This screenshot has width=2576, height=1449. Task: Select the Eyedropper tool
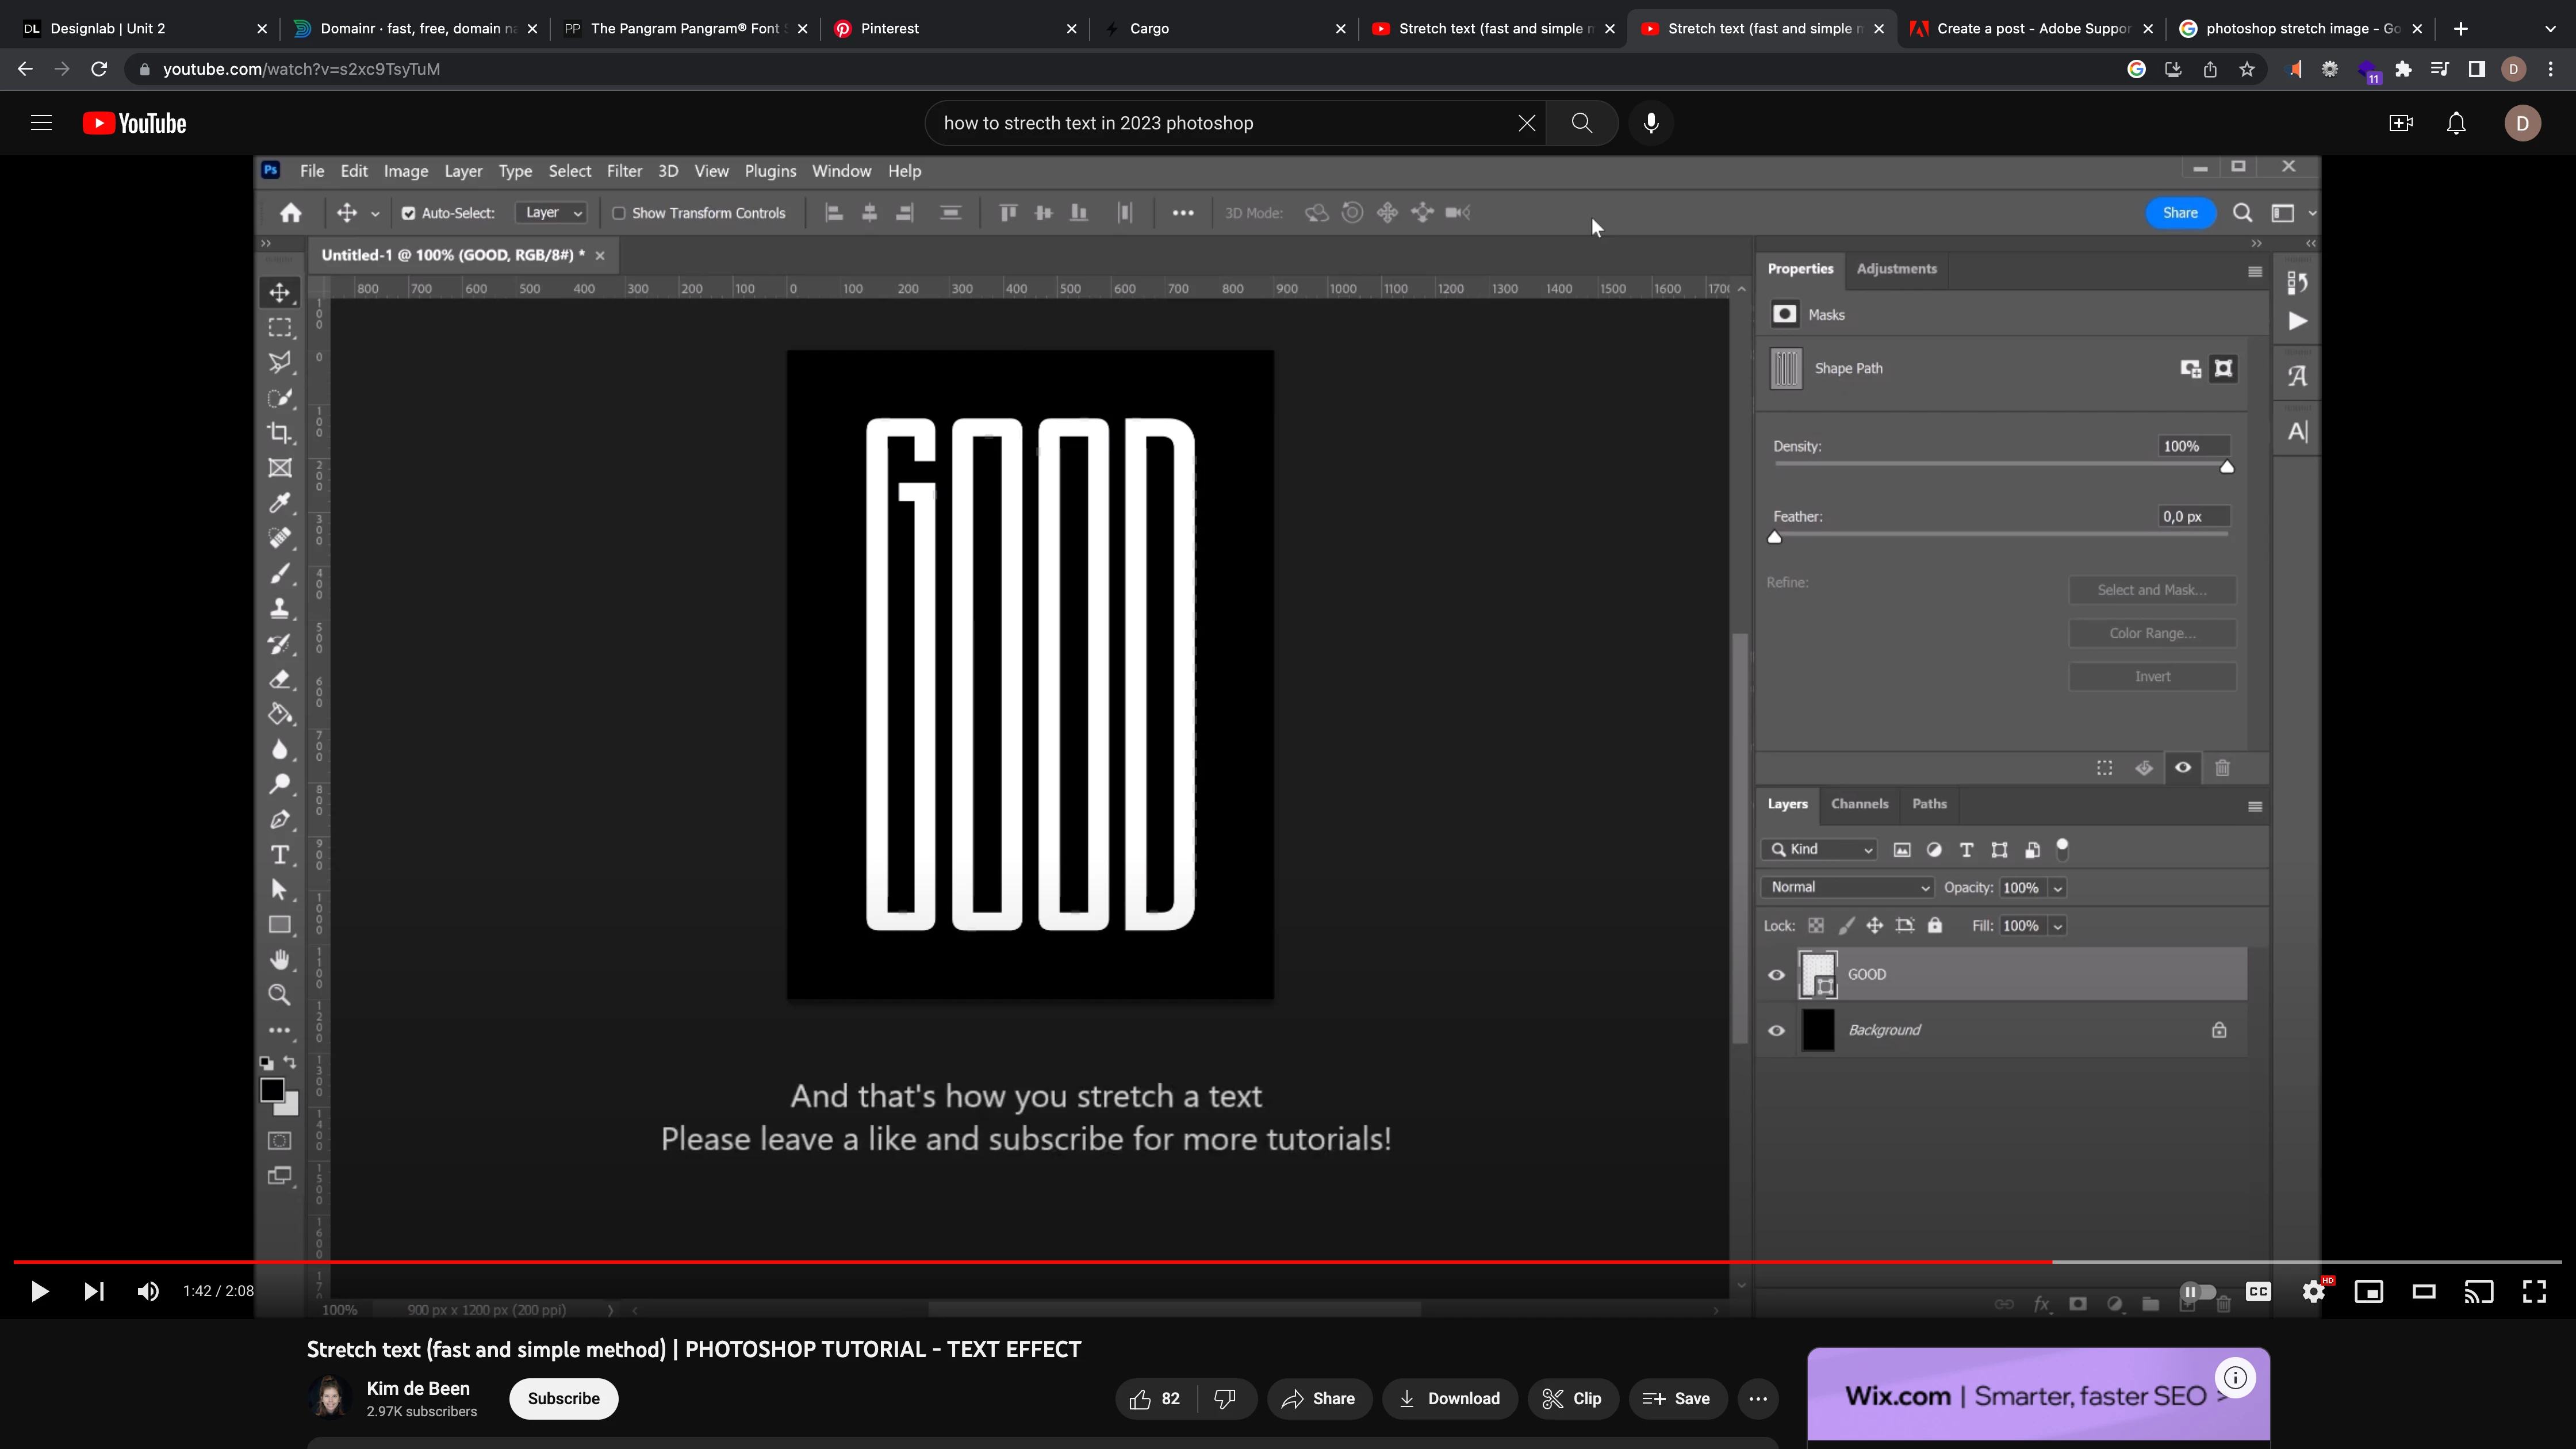click(280, 503)
